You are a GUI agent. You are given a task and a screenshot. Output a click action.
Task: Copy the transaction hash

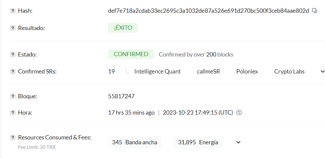(315, 11)
